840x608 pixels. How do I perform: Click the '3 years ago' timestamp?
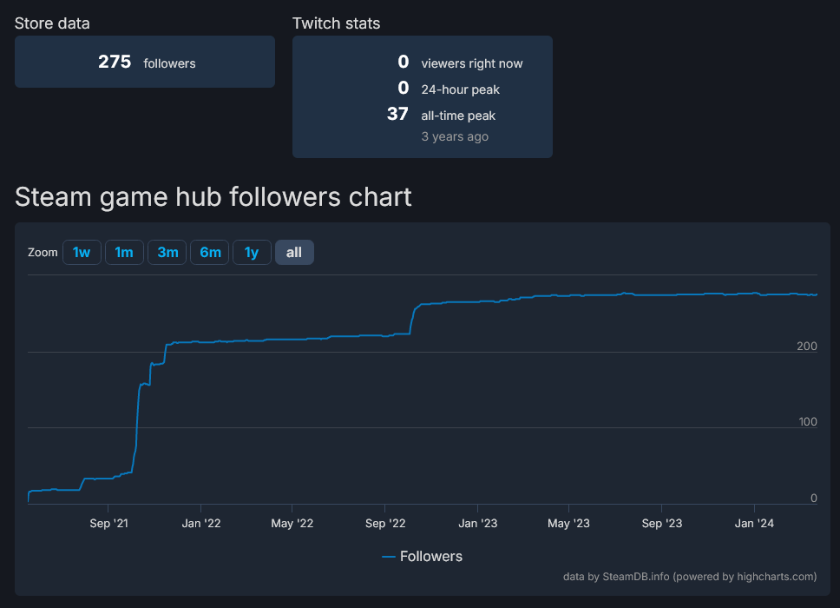[455, 136]
